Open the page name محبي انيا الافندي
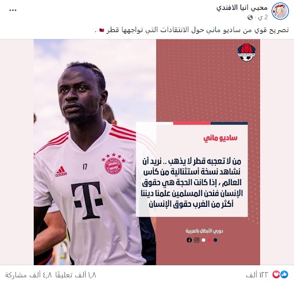 (242, 7)
